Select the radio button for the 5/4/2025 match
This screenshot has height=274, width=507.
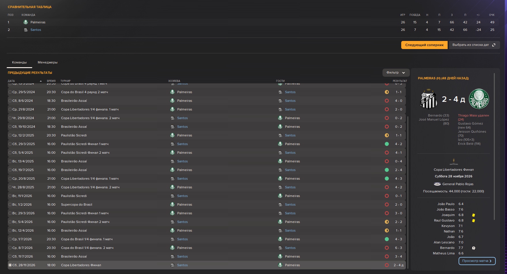click(x=10, y=153)
